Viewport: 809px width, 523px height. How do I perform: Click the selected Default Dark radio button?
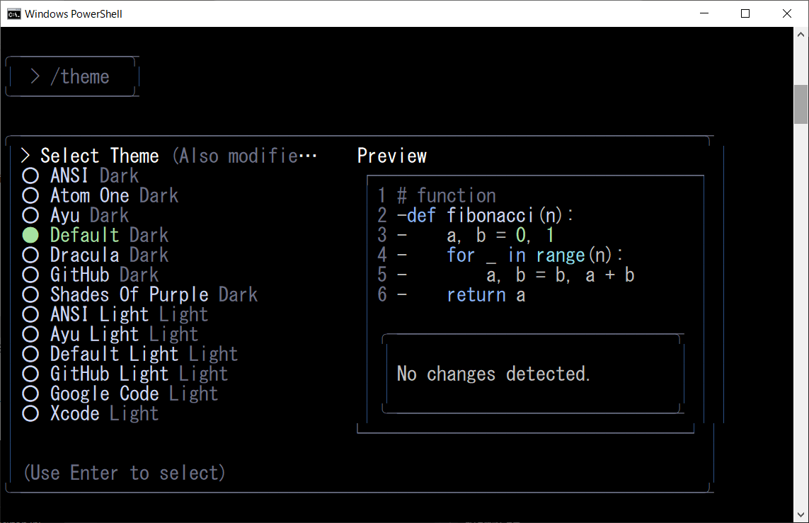(x=30, y=235)
